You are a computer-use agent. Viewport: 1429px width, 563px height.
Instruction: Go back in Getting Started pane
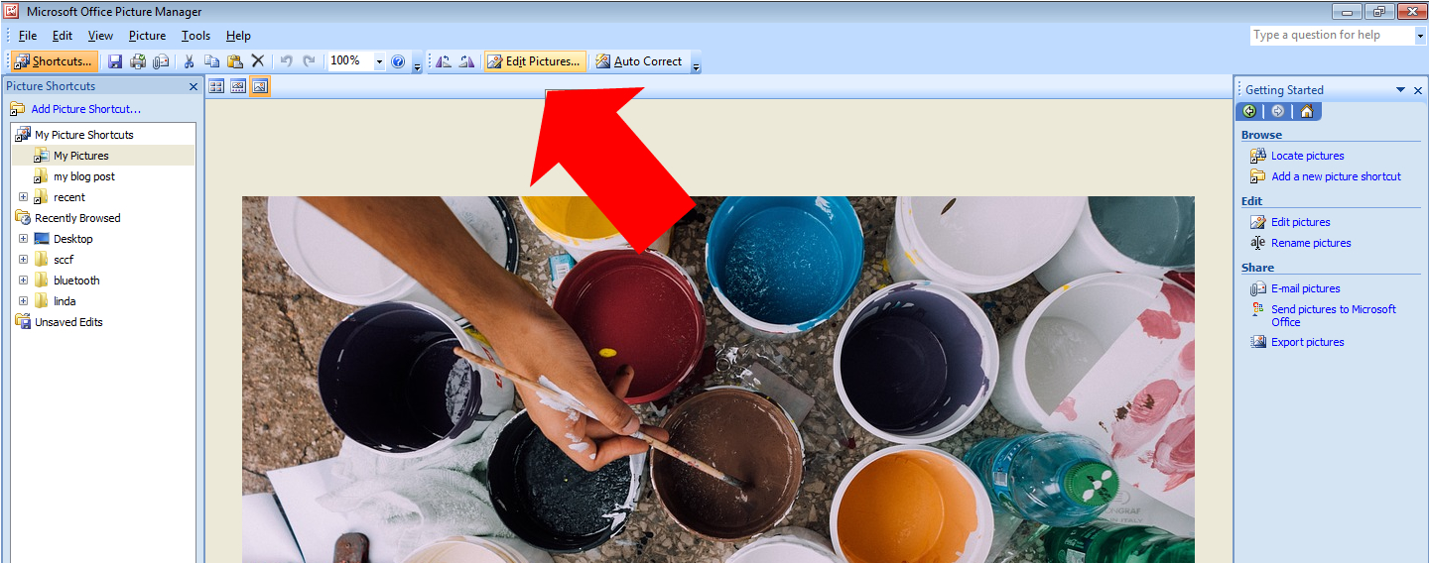1249,111
